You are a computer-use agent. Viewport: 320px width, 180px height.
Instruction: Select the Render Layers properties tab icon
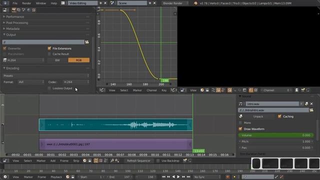[19, 10]
